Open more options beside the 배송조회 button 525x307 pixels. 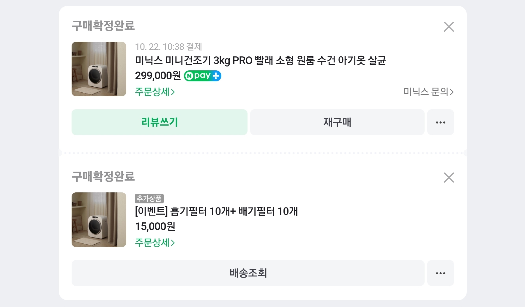pos(440,273)
